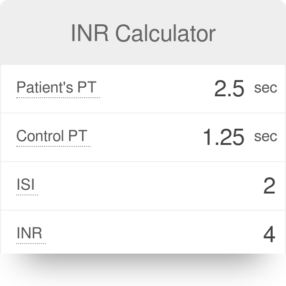This screenshot has width=286, height=286.
Task: Focus the Control PT value field showing 1.25
Action: coord(224,137)
